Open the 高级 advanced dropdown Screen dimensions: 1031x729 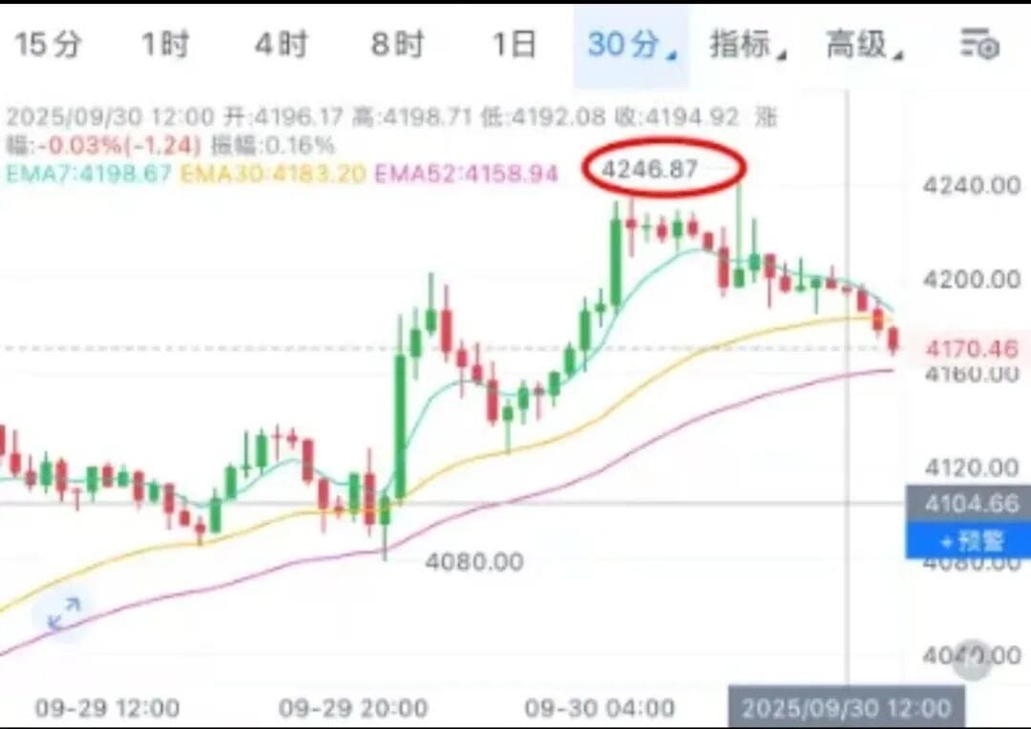pyautogui.click(x=864, y=45)
